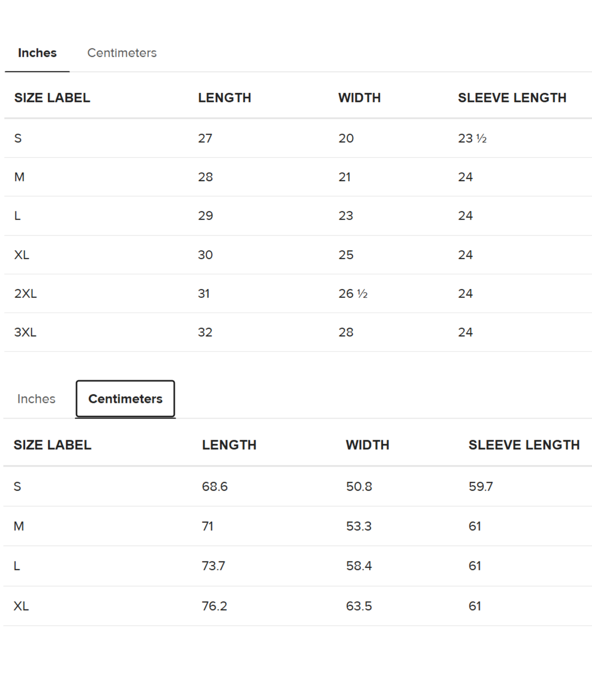Click SIZE LABEL header in centimeters table

[x=52, y=445]
